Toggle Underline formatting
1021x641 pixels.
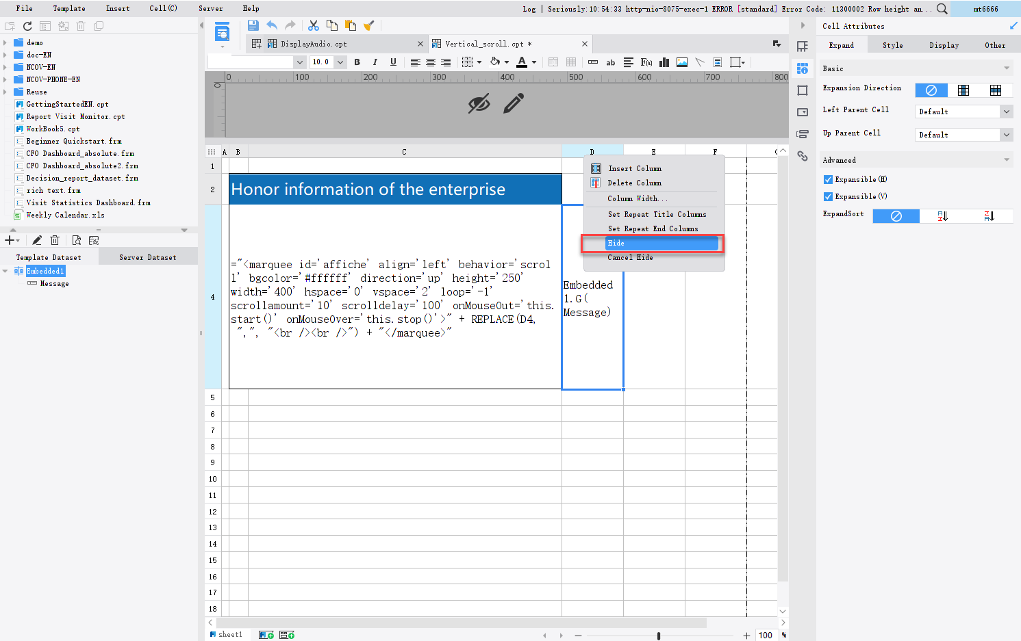coord(393,62)
